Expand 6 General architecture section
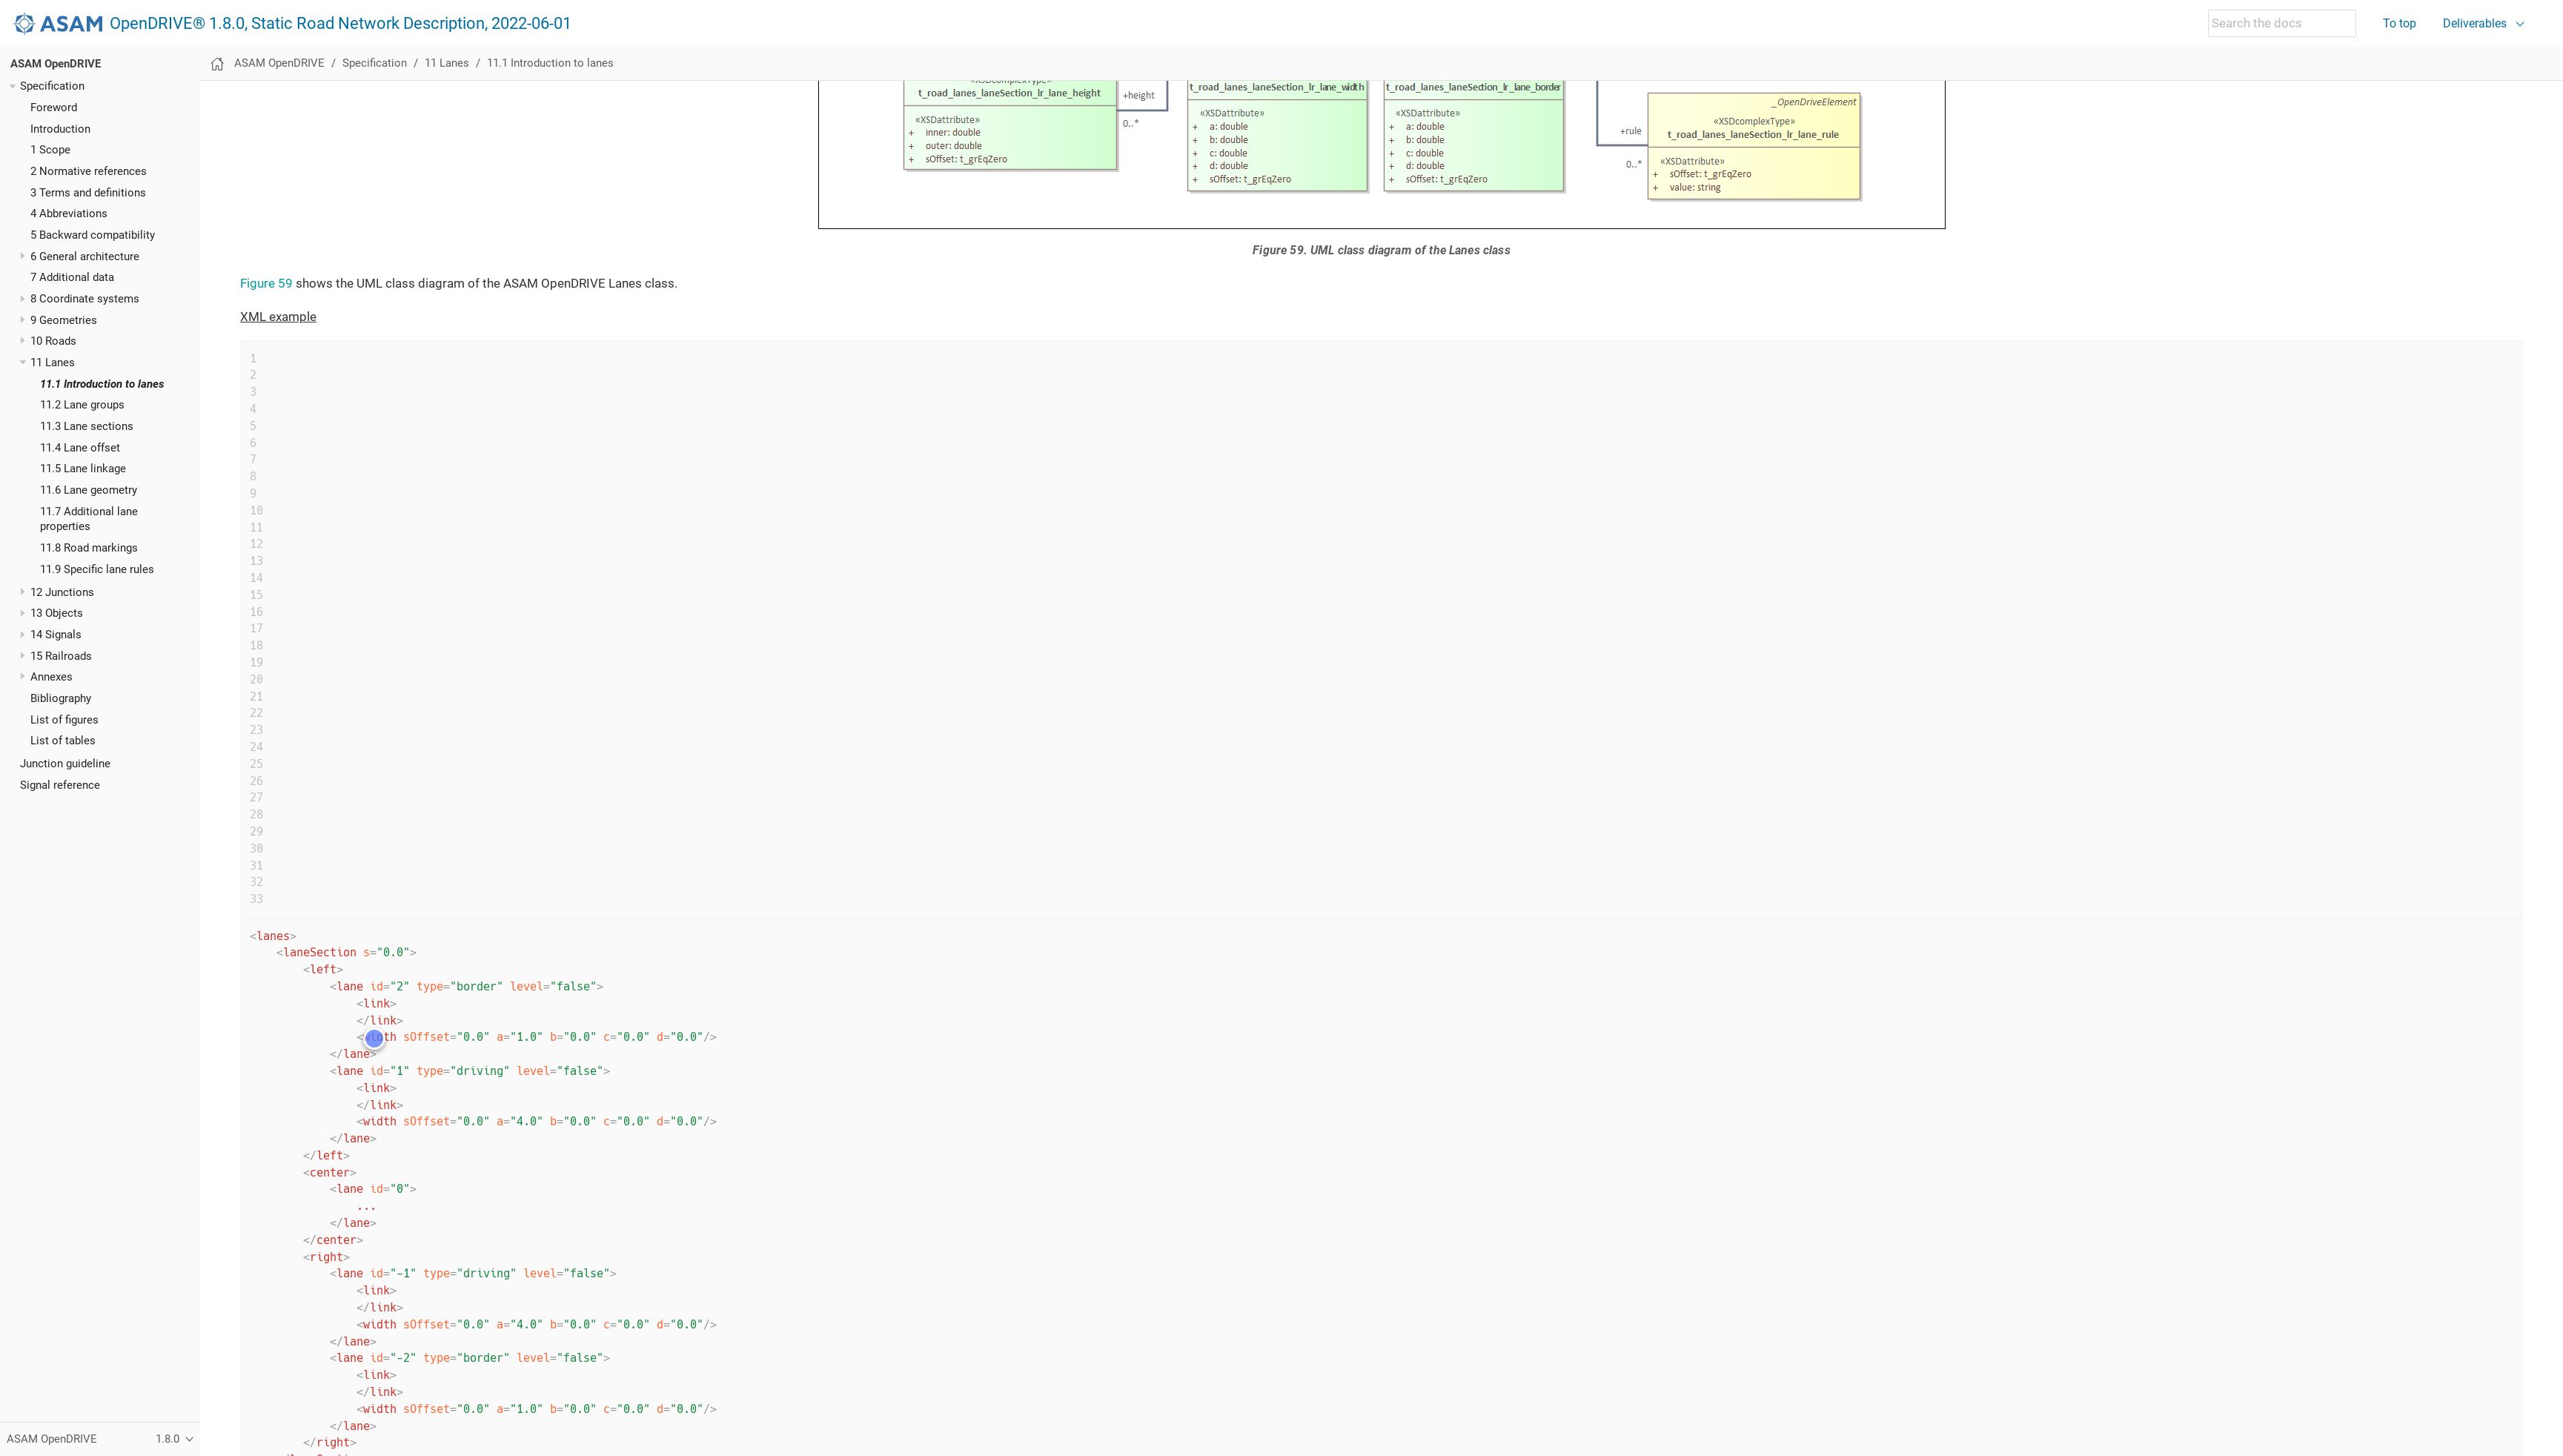This screenshot has width=2563, height=1456. [22, 256]
